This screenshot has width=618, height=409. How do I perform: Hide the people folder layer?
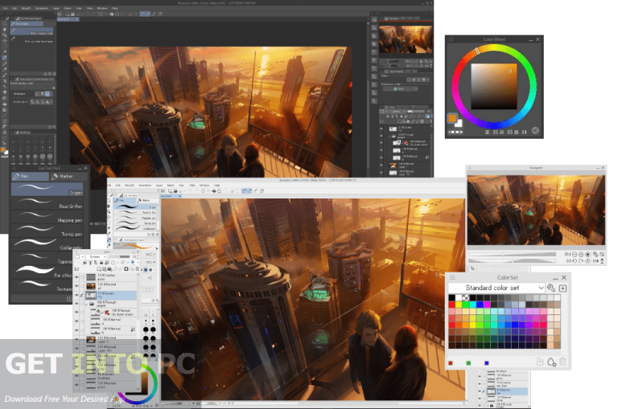pos(76,304)
